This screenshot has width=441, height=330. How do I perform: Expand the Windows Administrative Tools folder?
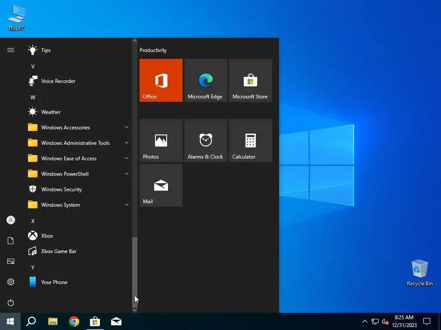pos(78,143)
